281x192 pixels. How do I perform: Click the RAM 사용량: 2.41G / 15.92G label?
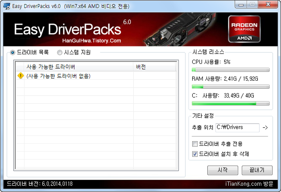225,79
